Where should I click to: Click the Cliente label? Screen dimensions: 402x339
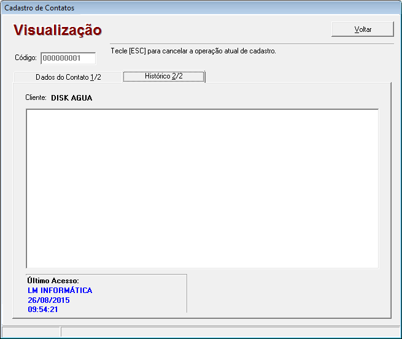pyautogui.click(x=36, y=97)
